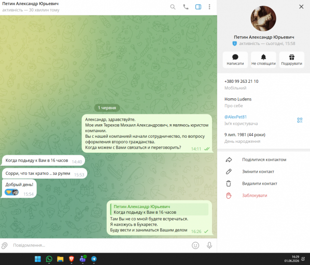Click incoming message sent at 14:40
The height and width of the screenshot is (265, 310).
[x=44, y=160]
